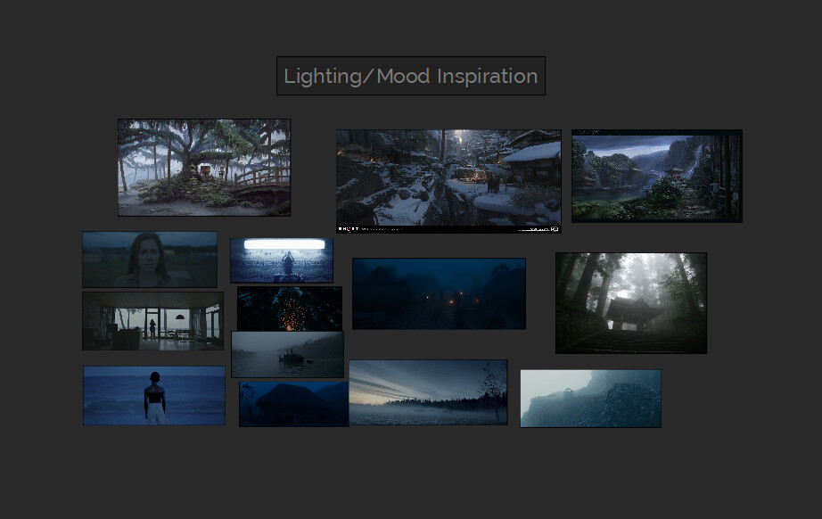Pick the dark forest with orange embers image
The width and height of the screenshot is (822, 519).
pyautogui.click(x=290, y=309)
